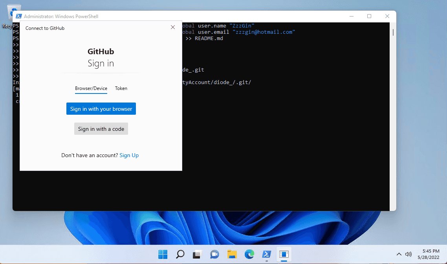Screen dimensions: 447x264
Task: Open Task View from taskbar
Action: tap(197, 254)
